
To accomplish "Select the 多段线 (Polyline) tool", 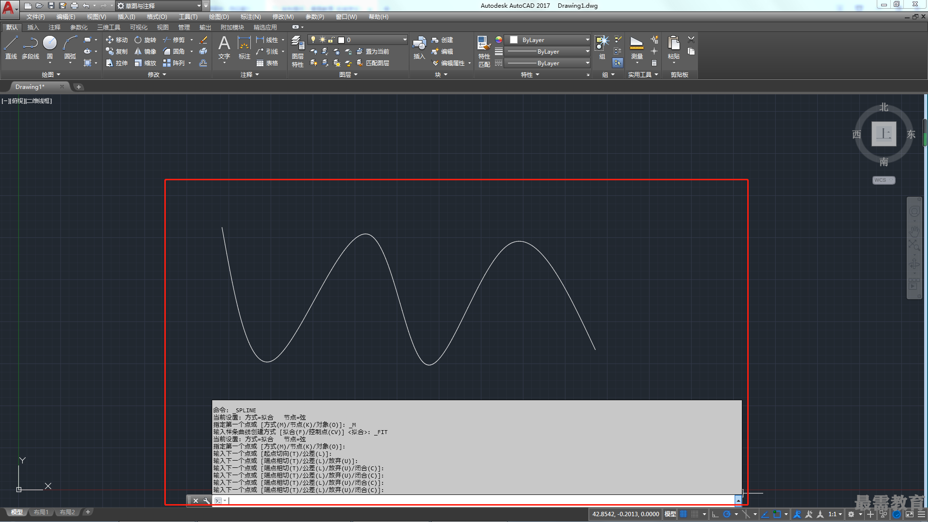I will tap(30, 47).
